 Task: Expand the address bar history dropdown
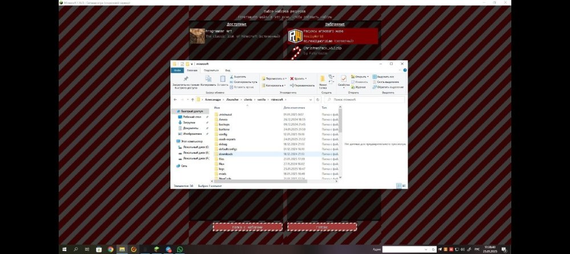click(311, 99)
